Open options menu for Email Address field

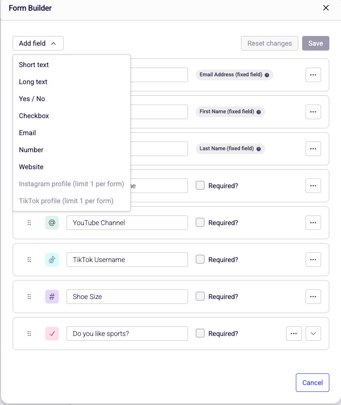coord(313,75)
